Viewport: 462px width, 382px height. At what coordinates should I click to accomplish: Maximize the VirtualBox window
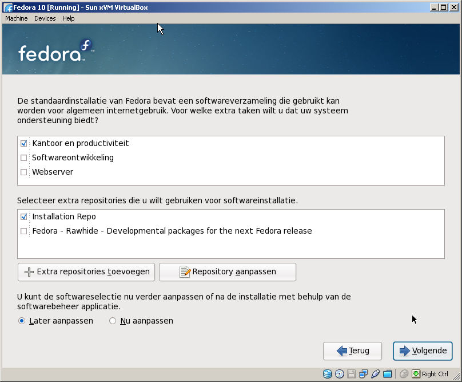coord(444,7)
